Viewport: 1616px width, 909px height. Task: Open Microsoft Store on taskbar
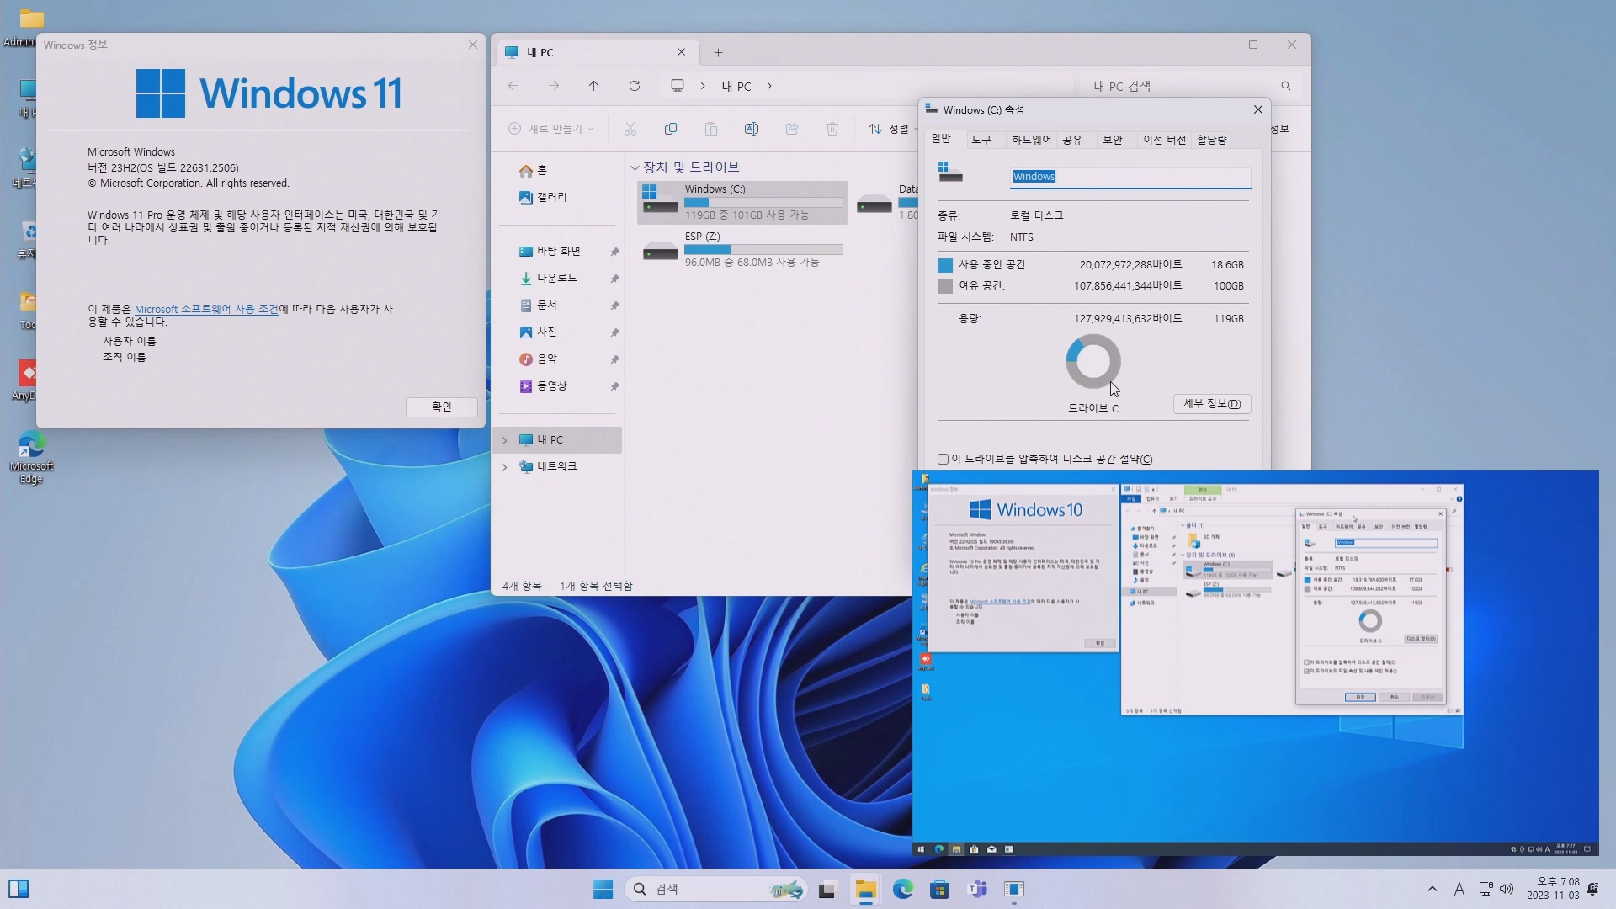click(940, 889)
